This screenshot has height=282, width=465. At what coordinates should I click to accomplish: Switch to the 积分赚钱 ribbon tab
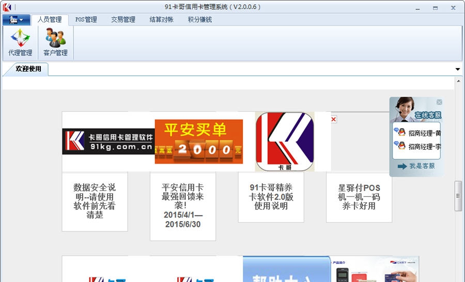(x=200, y=20)
